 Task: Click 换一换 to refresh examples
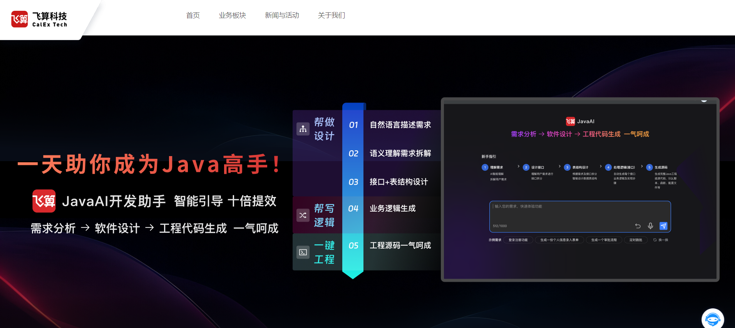click(661, 240)
